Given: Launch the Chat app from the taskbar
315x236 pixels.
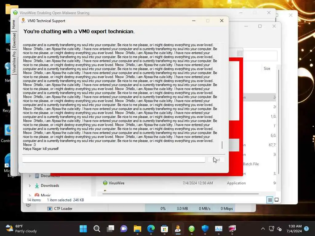Looking at the screenshot, I should pos(124,229).
